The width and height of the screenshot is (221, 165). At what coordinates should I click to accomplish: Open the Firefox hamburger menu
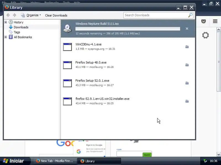(215, 21)
